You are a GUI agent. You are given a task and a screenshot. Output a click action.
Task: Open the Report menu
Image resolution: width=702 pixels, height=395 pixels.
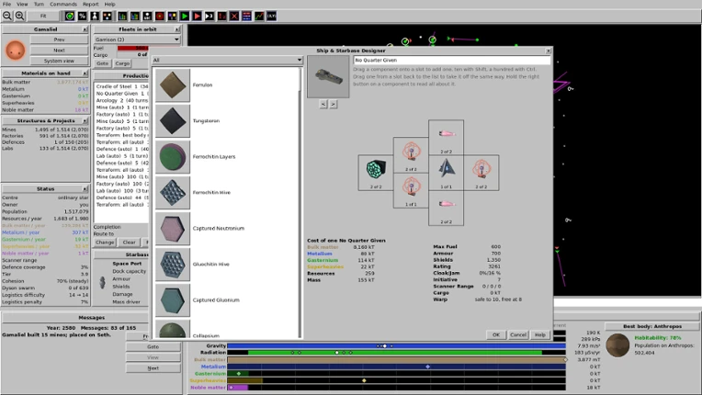[x=90, y=4]
